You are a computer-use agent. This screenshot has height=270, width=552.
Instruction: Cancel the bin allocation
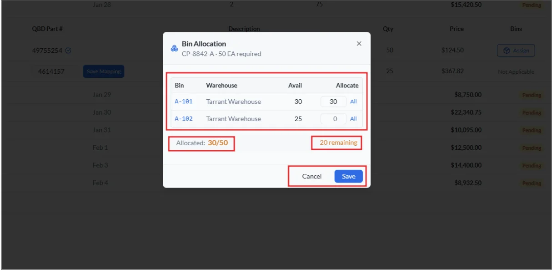coord(312,176)
